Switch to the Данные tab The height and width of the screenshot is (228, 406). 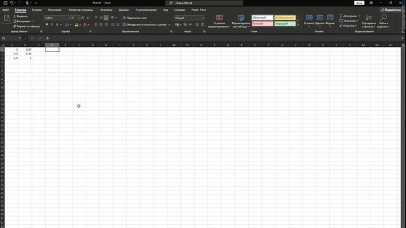[x=124, y=10]
